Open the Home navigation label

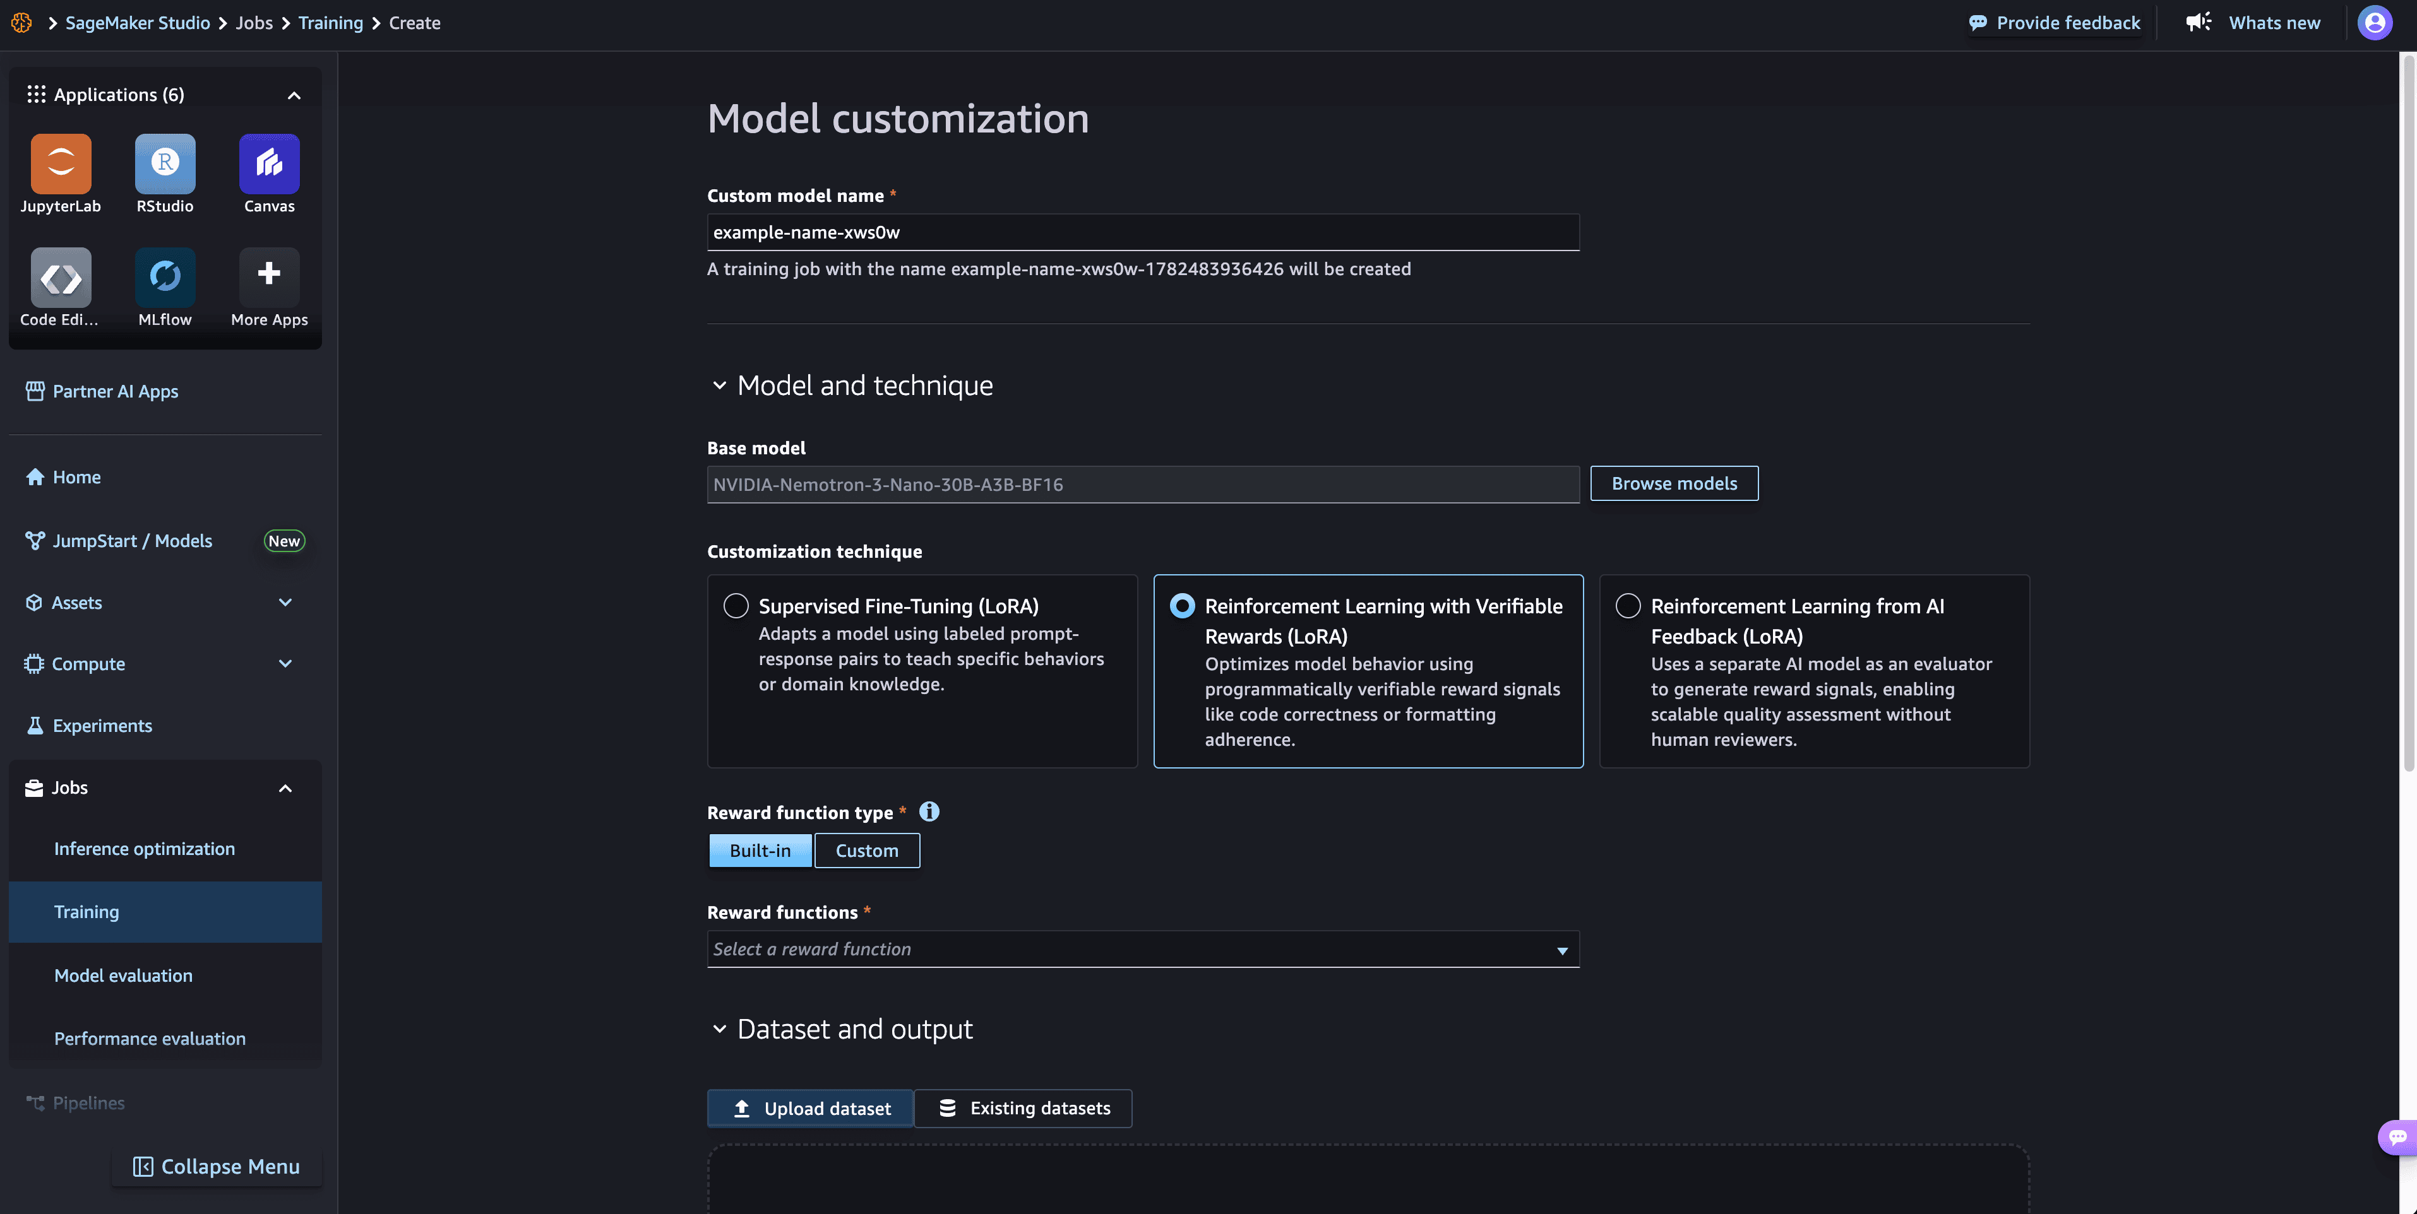pyautogui.click(x=77, y=477)
